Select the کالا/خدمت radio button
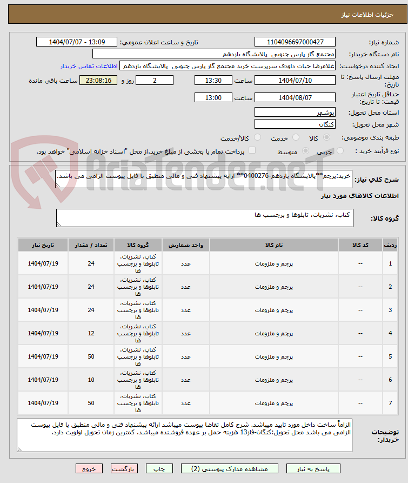Screen dimensions: 408x483 pyautogui.click(x=258, y=137)
